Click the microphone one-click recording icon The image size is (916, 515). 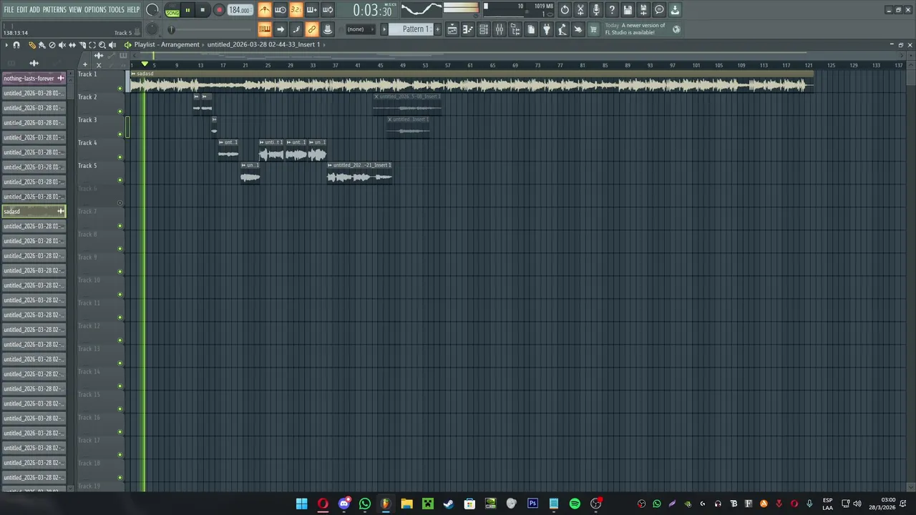coord(596,10)
